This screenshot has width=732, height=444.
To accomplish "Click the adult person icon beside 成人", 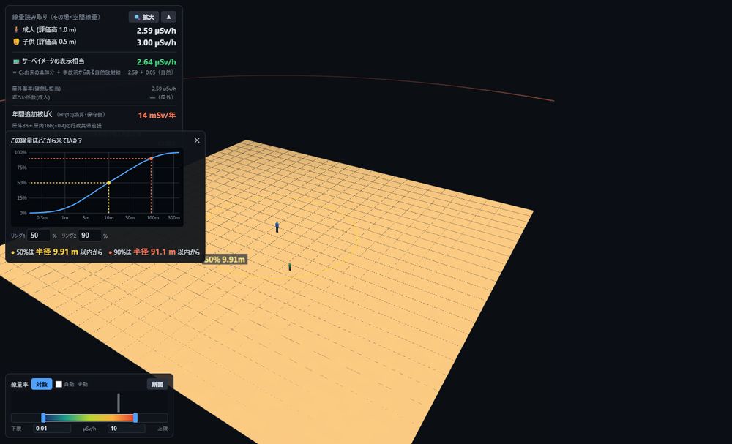I will 16,30.
